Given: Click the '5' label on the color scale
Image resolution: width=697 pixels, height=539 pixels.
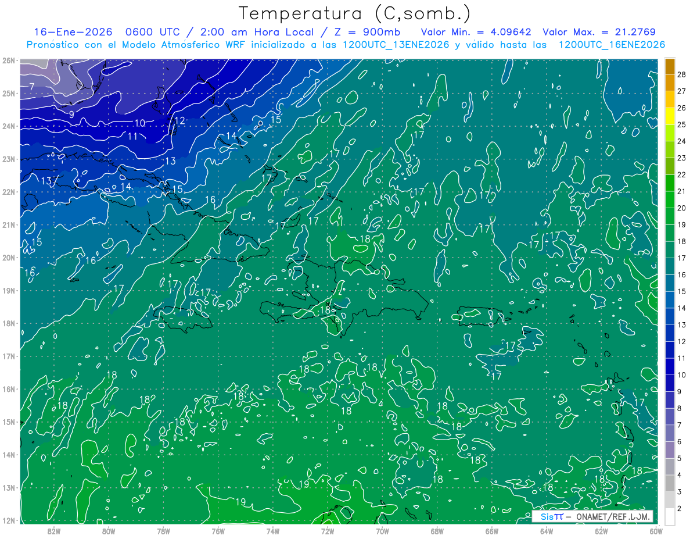Looking at the screenshot, I should 679,458.
